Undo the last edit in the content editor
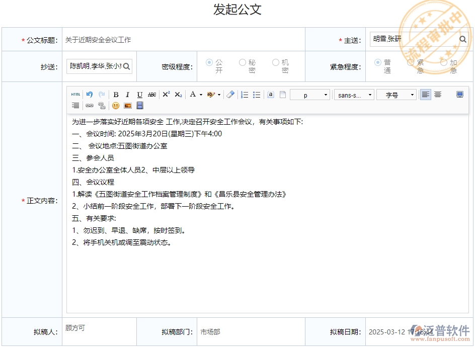 pyautogui.click(x=90, y=95)
